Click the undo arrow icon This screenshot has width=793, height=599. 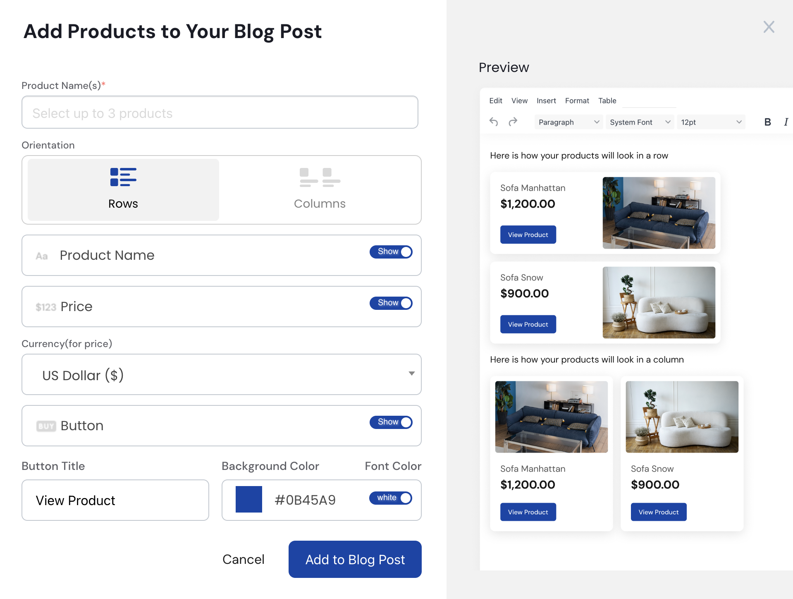[494, 122]
